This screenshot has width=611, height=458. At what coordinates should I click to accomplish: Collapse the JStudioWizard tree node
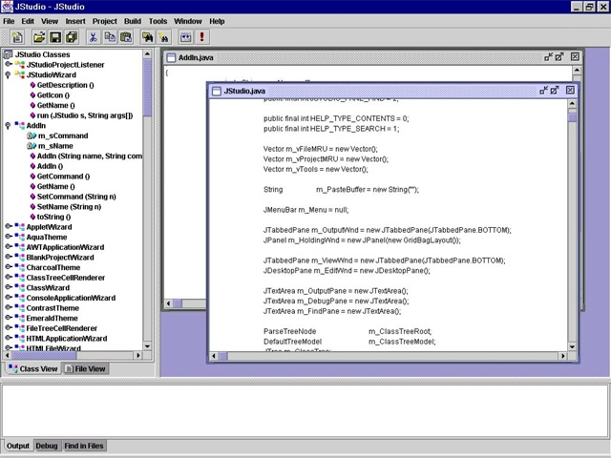8,74
